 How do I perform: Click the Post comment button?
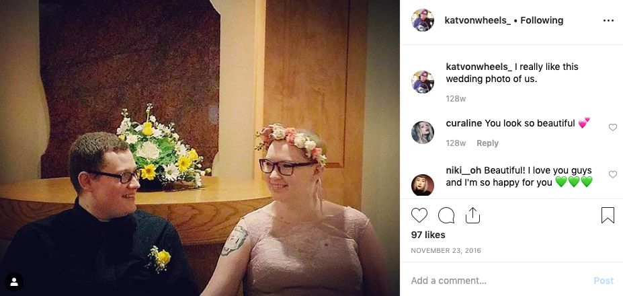(604, 281)
